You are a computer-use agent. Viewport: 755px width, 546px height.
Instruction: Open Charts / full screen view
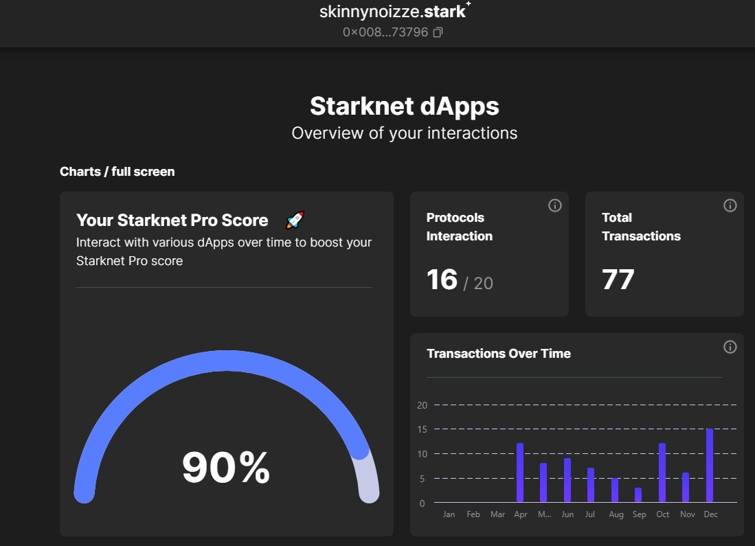coord(117,172)
